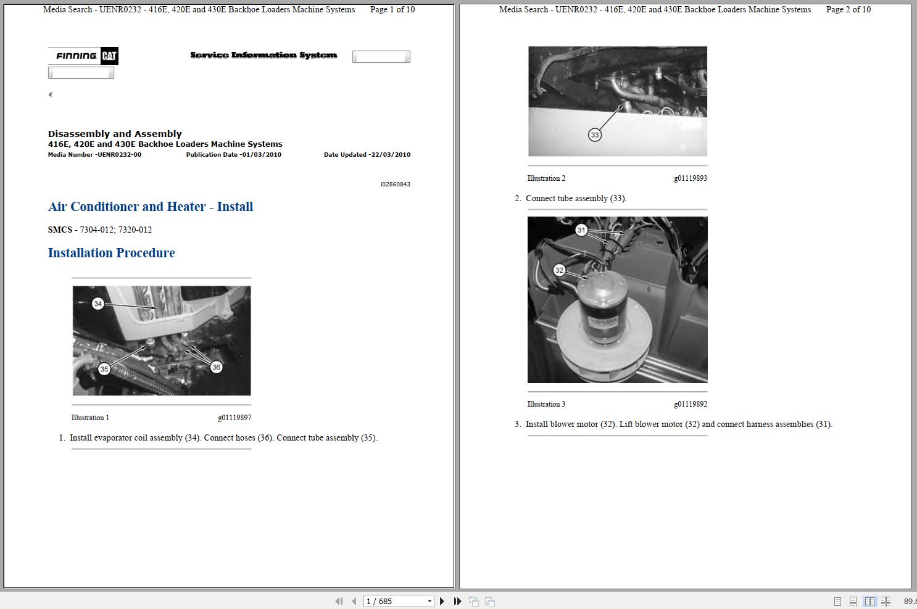Image resolution: width=917 pixels, height=609 pixels.
Task: Click the FINNING CAT logo
Action: pyautogui.click(x=83, y=56)
